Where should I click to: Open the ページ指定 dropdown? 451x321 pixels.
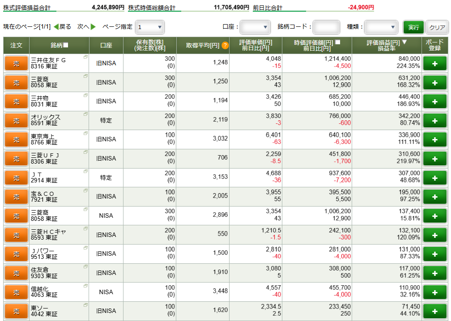click(x=149, y=27)
